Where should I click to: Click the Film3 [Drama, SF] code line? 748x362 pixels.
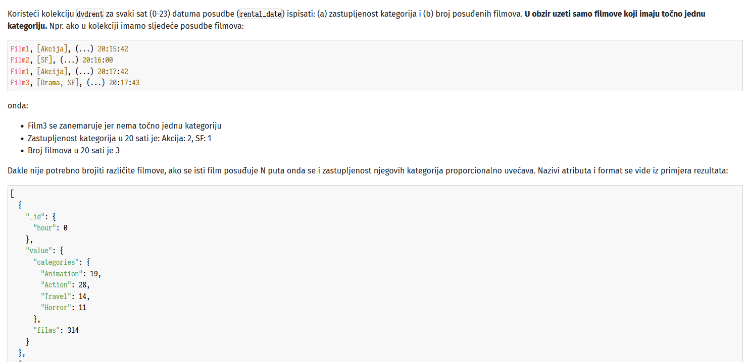click(x=75, y=83)
